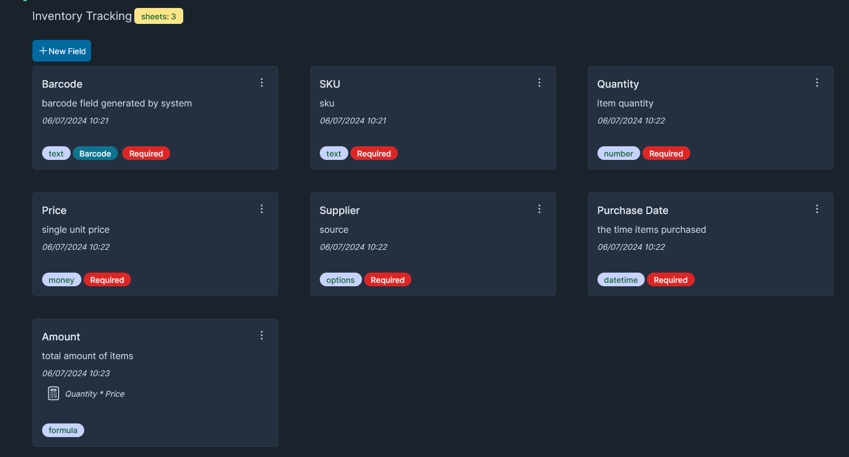Click the sheets: 3 badge
Image resolution: width=849 pixels, height=457 pixels.
point(159,17)
